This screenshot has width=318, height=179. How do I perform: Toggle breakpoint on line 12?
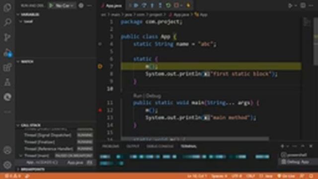click(100, 110)
